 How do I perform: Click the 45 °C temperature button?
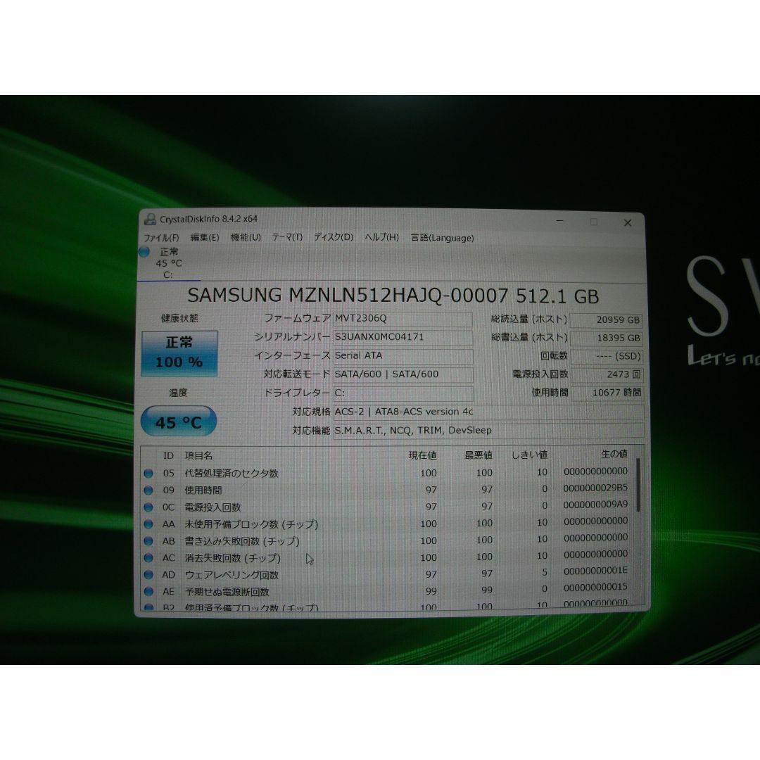pyautogui.click(x=178, y=422)
